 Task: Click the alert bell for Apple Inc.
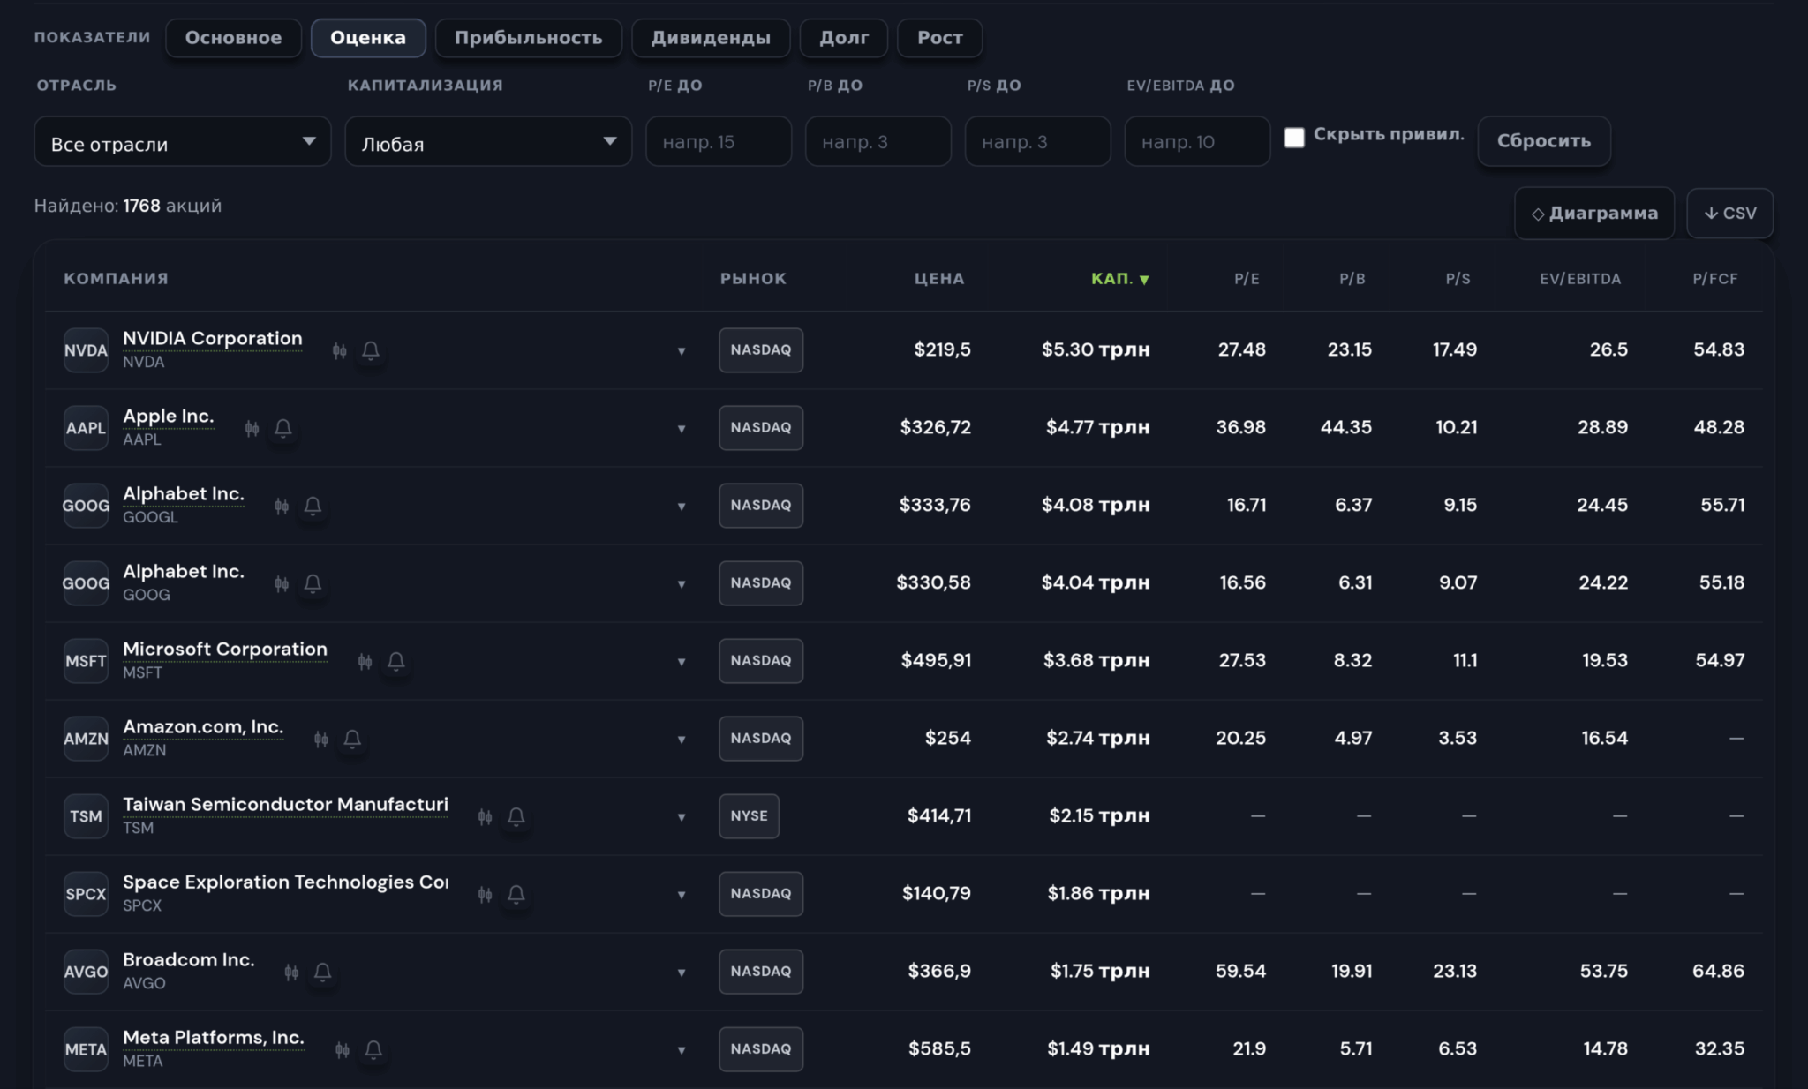pyautogui.click(x=283, y=428)
